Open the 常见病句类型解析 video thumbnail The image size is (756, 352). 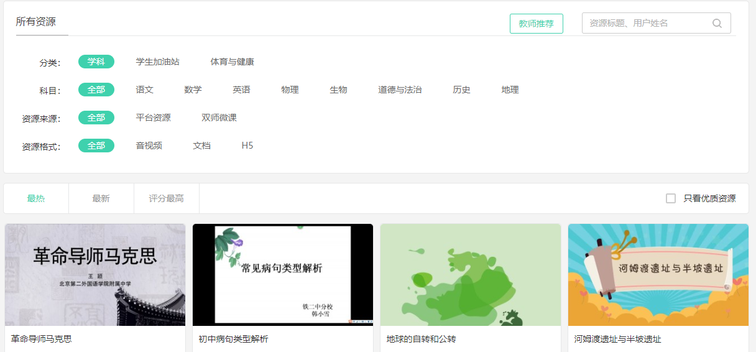[x=283, y=274]
